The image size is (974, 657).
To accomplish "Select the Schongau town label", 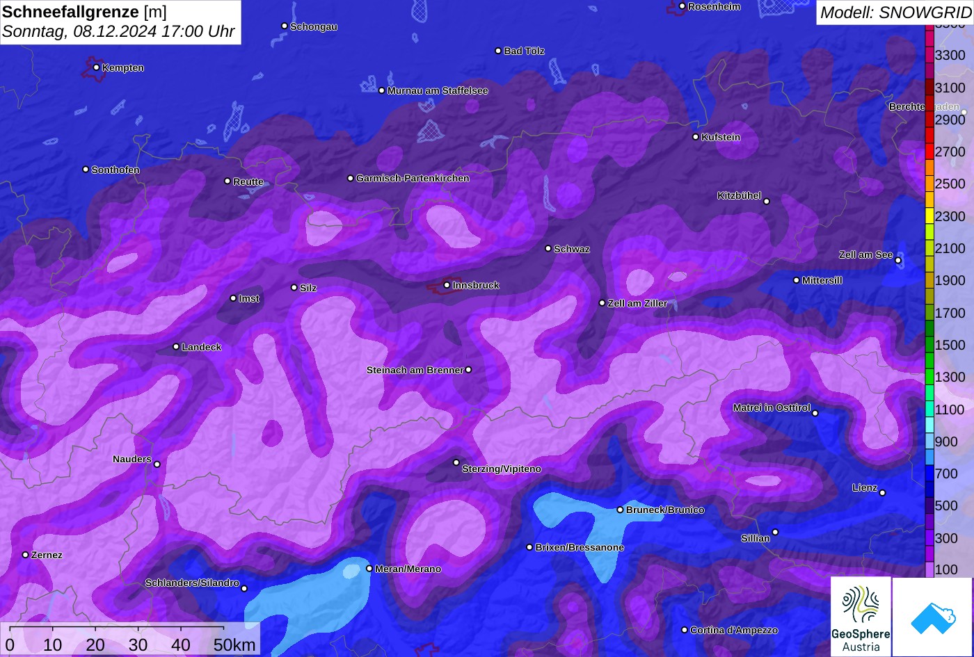I will coord(314,26).
